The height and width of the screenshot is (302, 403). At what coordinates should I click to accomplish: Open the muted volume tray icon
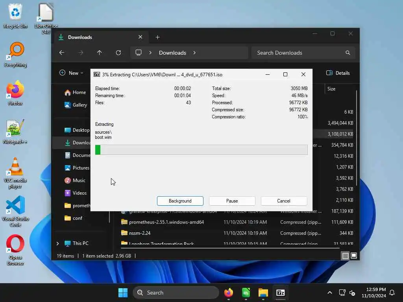[352, 293]
